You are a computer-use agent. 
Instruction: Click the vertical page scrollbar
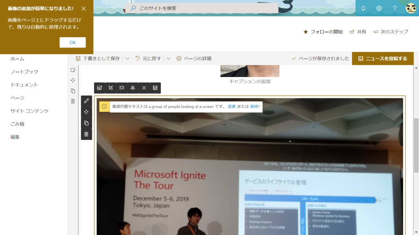(416, 145)
